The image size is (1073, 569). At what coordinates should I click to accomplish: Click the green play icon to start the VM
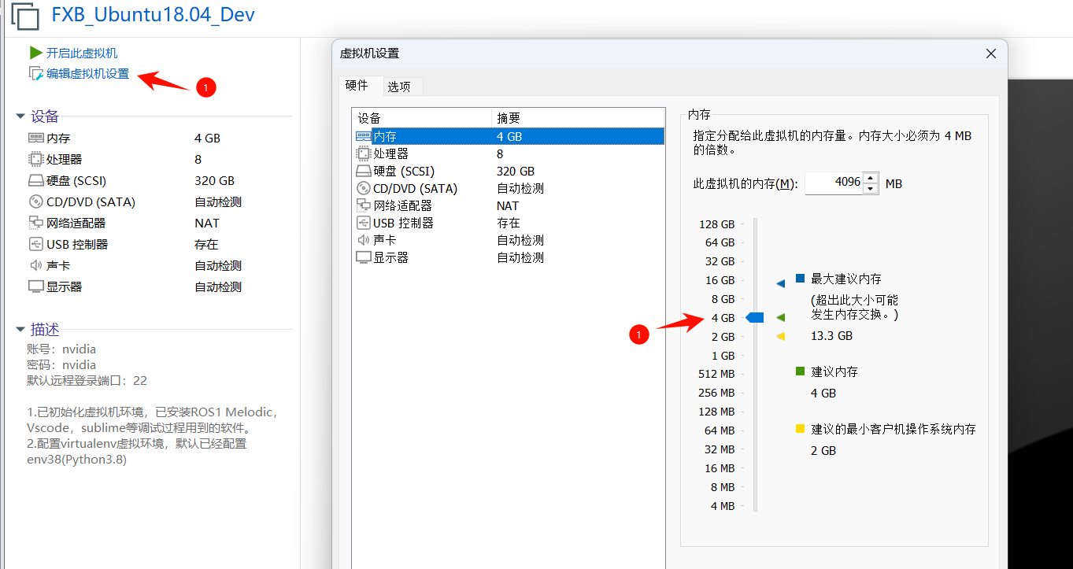tap(35, 53)
